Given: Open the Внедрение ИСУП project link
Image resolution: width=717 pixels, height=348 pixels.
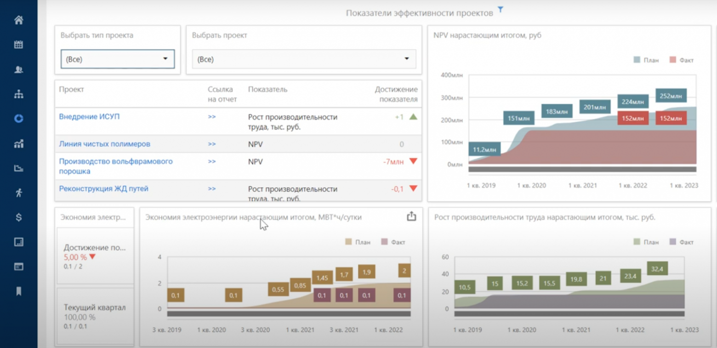Looking at the screenshot, I should click(x=89, y=117).
